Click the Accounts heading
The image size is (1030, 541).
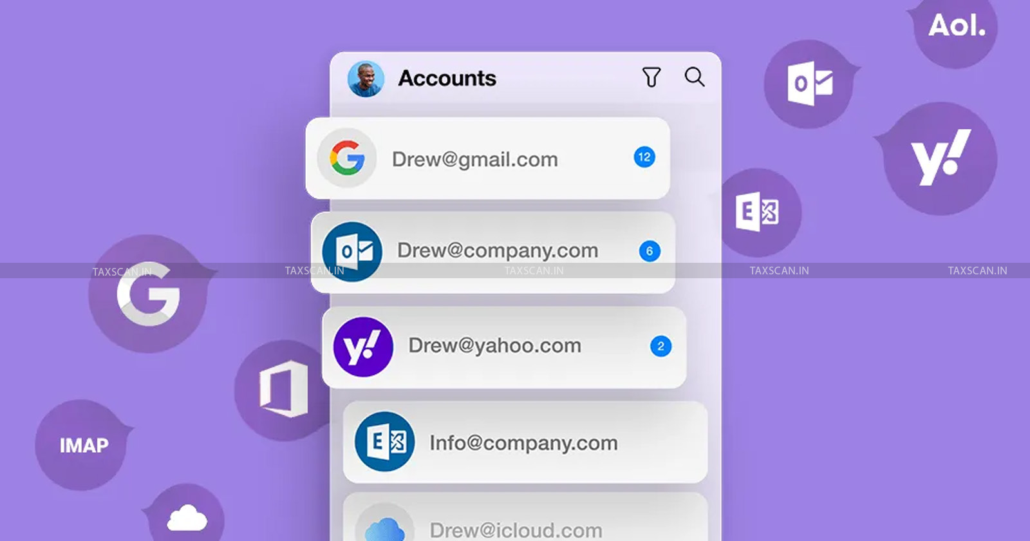[x=447, y=79]
